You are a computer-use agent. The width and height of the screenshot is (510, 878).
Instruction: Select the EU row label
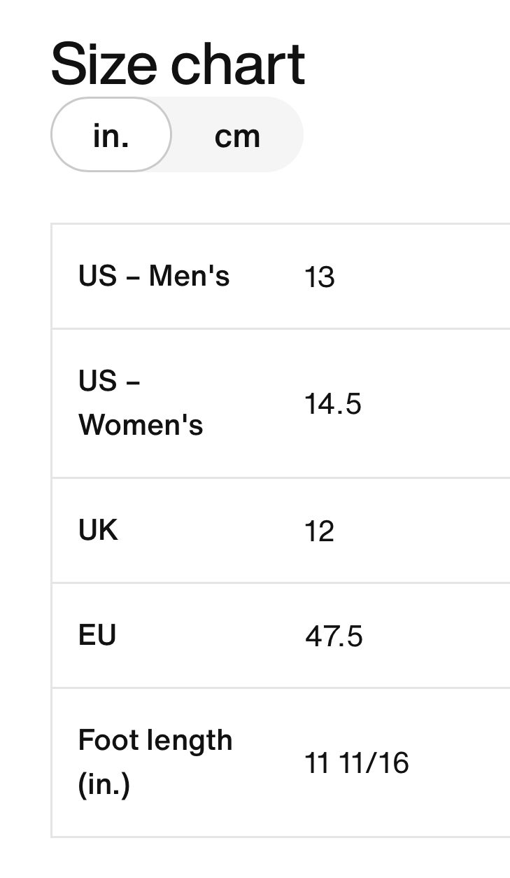97,635
